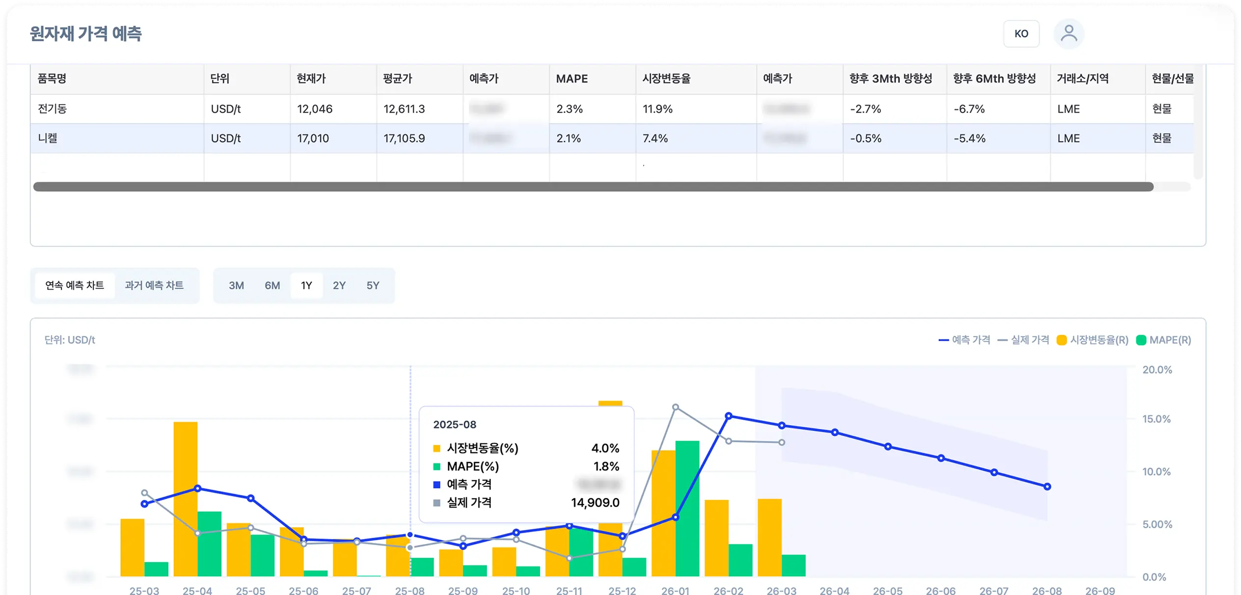
Task: Click 전기동 MAPE value 2.3%
Action: click(569, 108)
